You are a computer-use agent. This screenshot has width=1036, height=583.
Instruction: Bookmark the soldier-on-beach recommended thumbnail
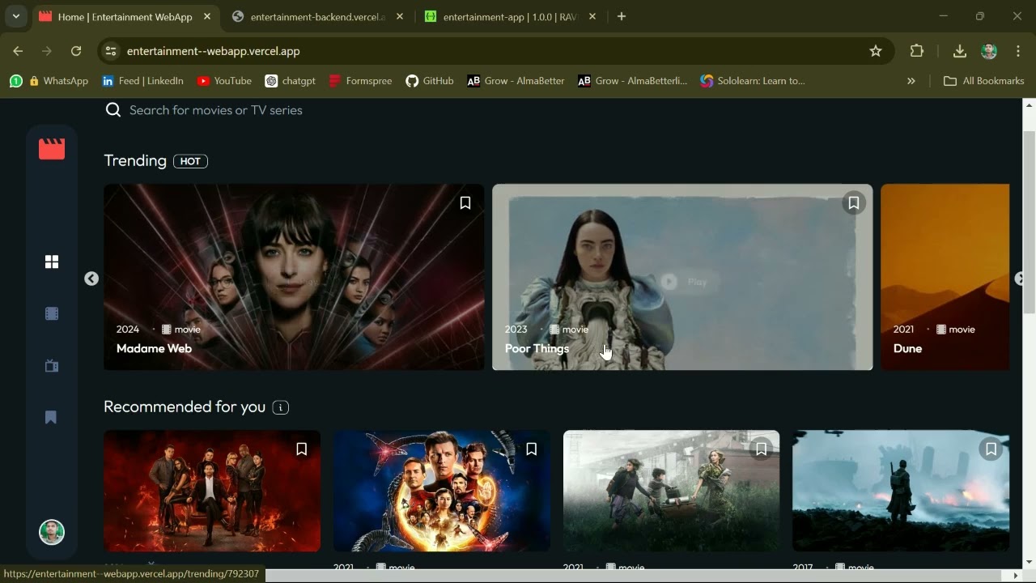[x=991, y=449]
